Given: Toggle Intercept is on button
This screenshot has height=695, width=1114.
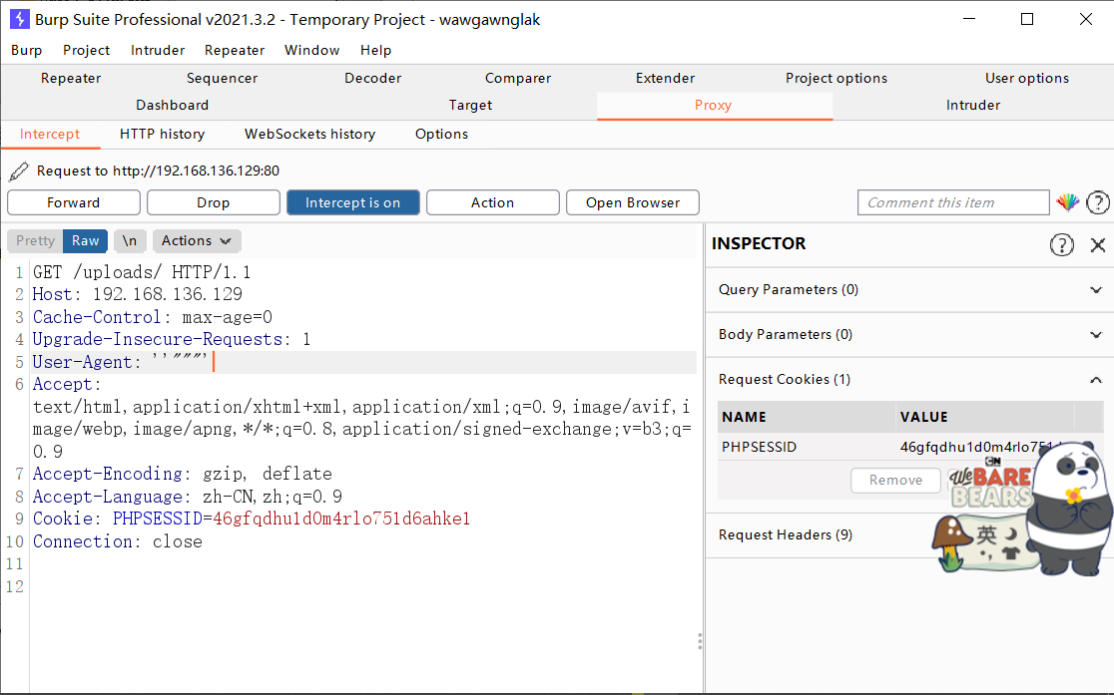Looking at the screenshot, I should (x=353, y=202).
